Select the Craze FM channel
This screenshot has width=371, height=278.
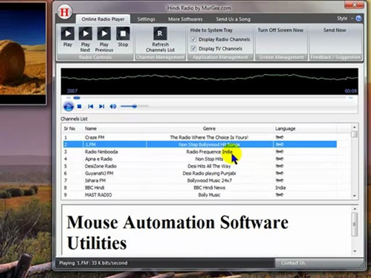point(95,137)
